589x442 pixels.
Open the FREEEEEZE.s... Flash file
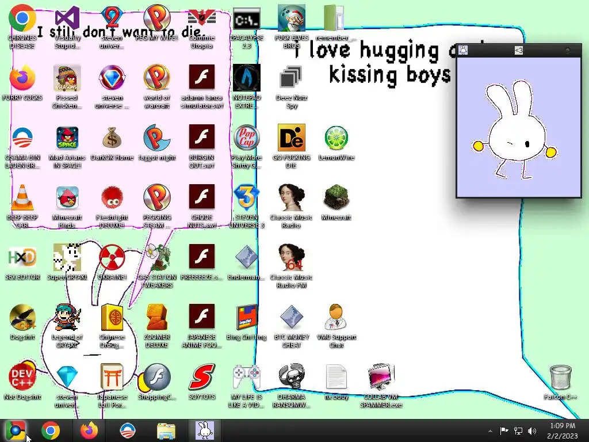(x=202, y=257)
